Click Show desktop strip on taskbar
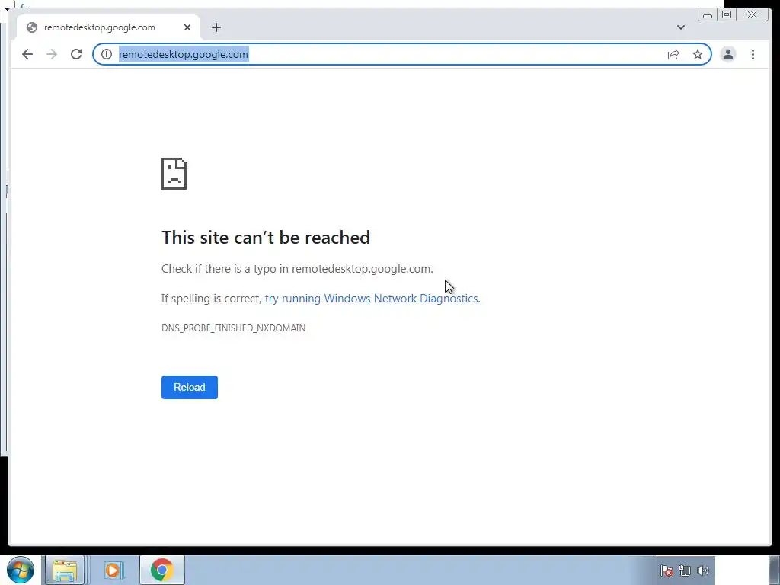The height and width of the screenshot is (585, 780). click(775, 570)
